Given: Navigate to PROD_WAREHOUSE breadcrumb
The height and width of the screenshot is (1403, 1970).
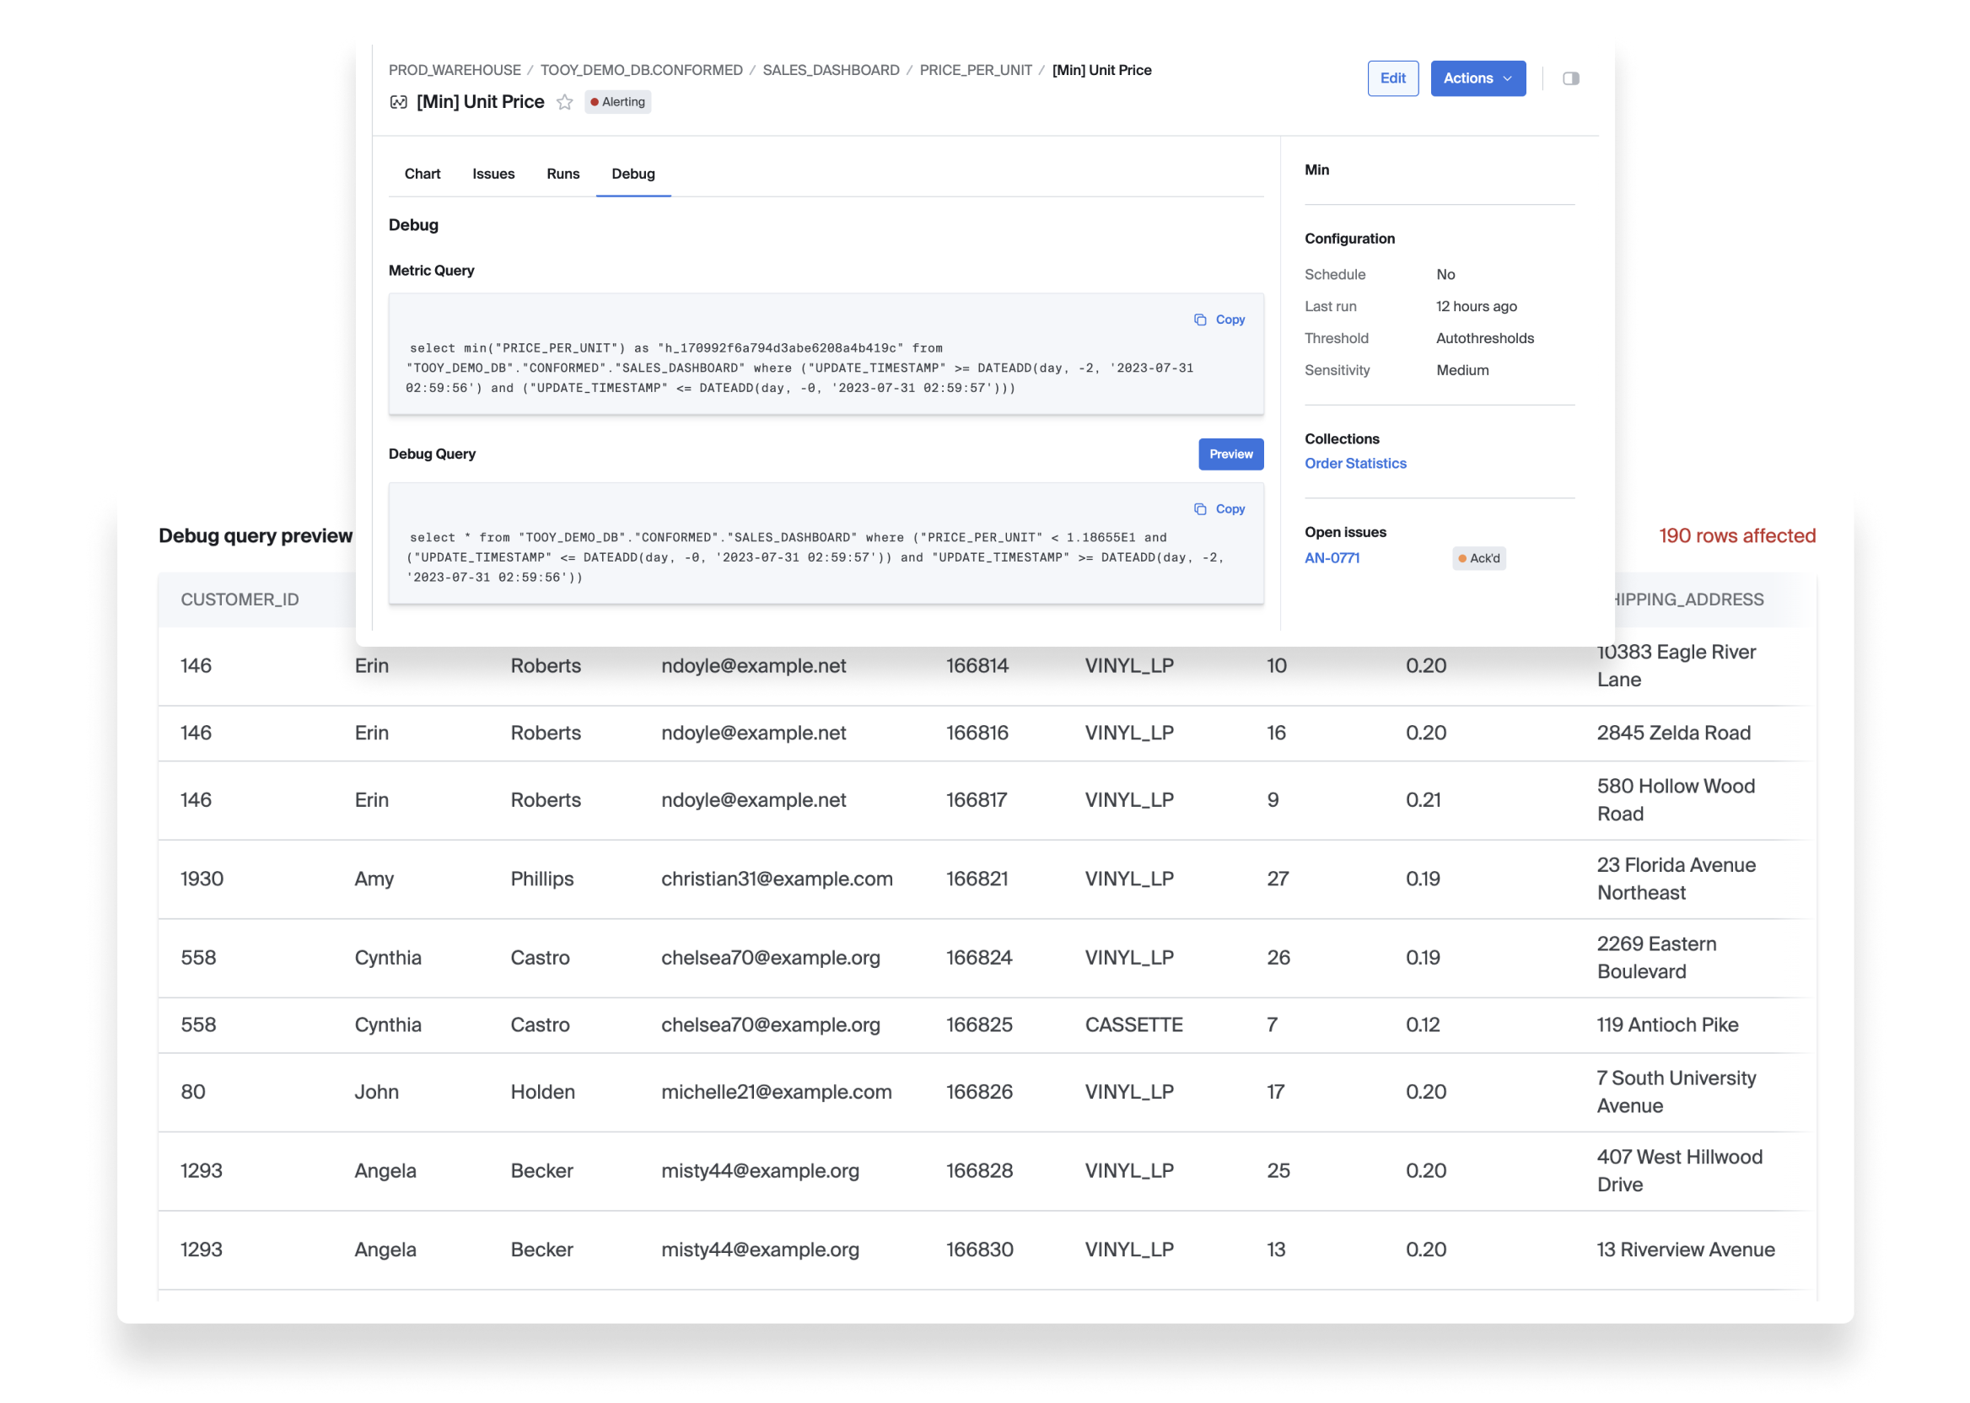Looking at the screenshot, I should 455,70.
